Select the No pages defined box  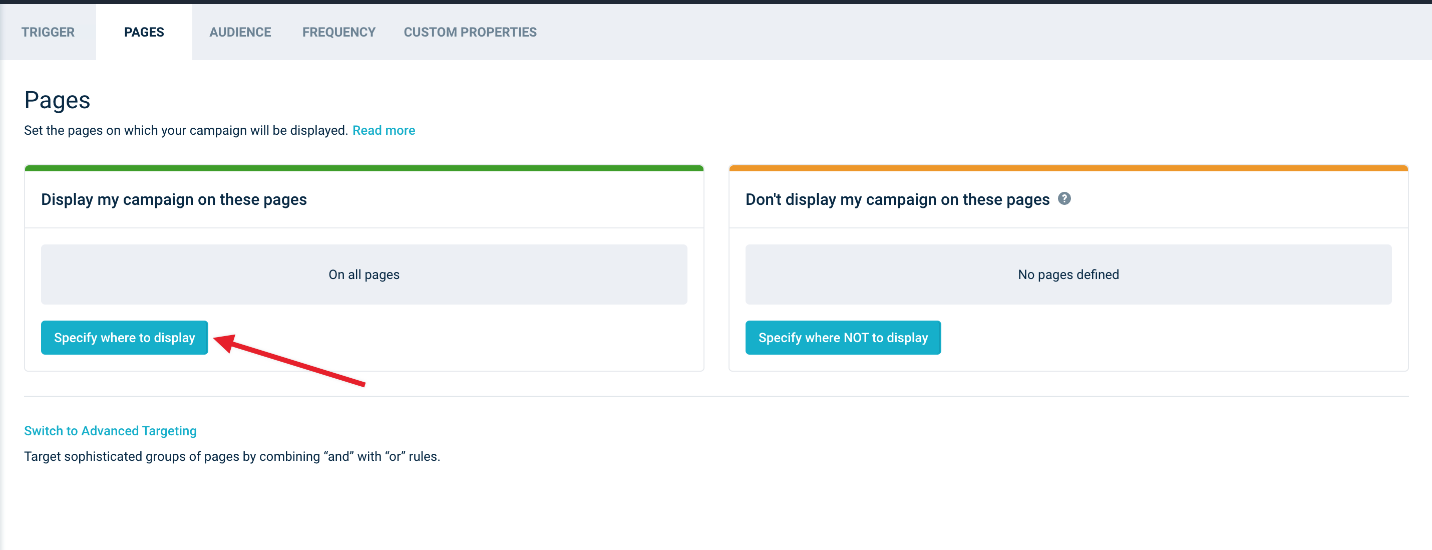pos(1068,274)
